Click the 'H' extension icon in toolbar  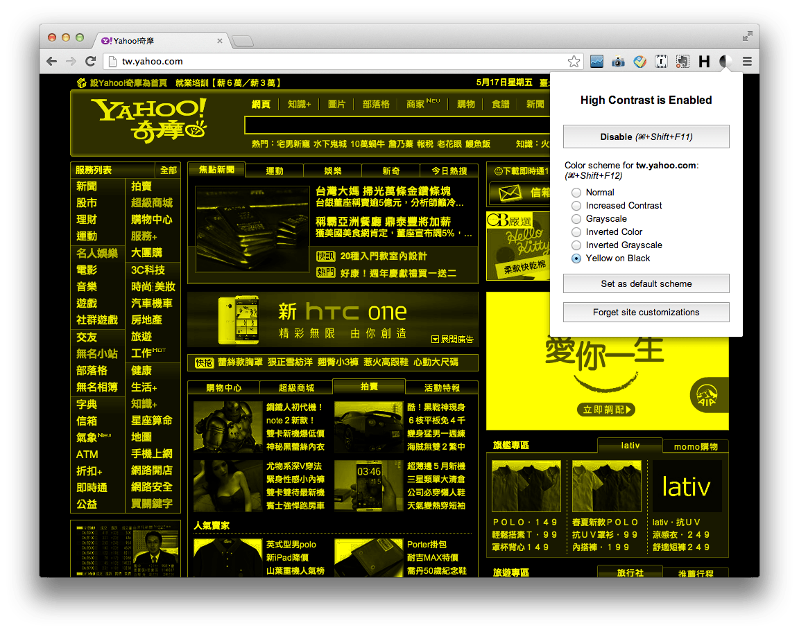(x=703, y=62)
